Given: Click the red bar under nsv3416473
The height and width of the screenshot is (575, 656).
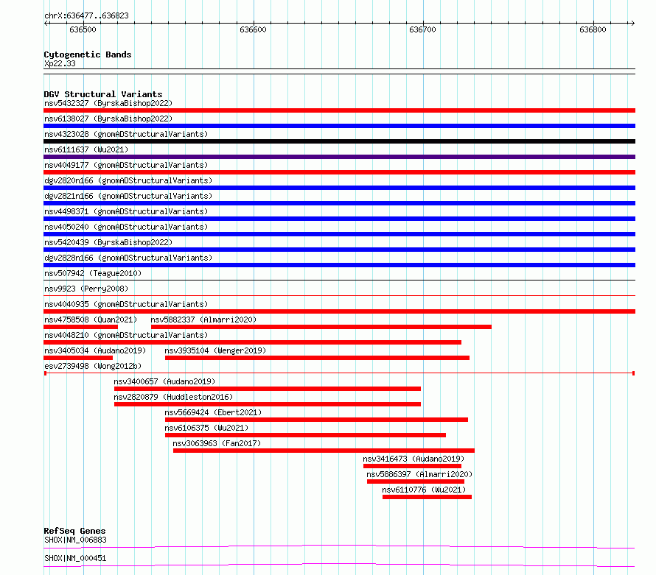Looking at the screenshot, I should tap(413, 466).
